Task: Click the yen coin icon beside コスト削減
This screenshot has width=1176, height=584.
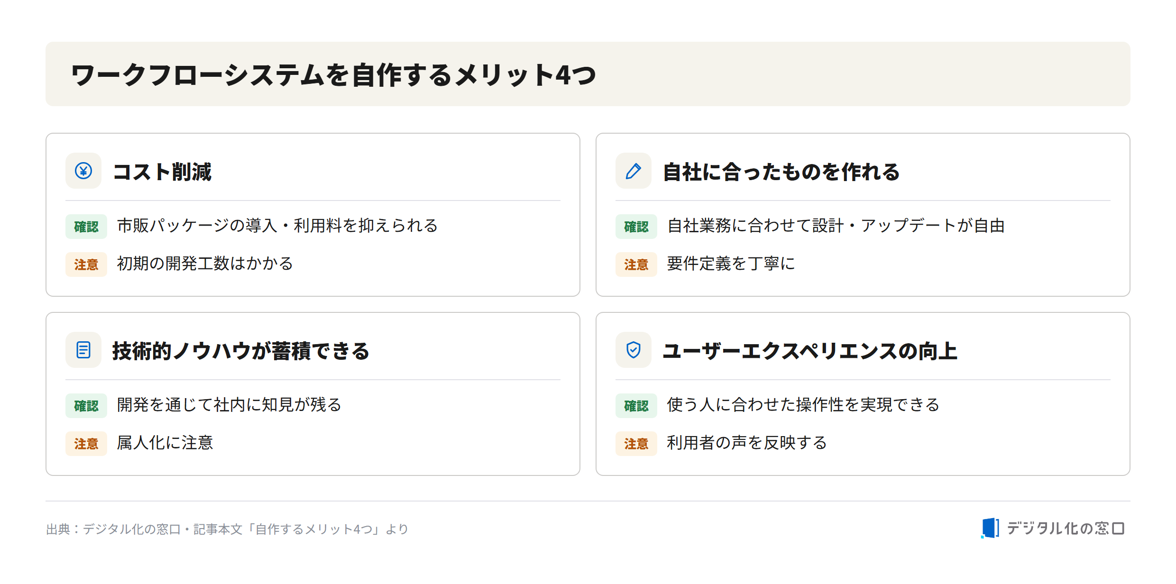Action: click(x=83, y=171)
